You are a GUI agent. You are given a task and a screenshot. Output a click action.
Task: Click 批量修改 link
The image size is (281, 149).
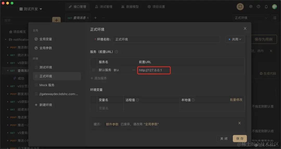coord(236,100)
